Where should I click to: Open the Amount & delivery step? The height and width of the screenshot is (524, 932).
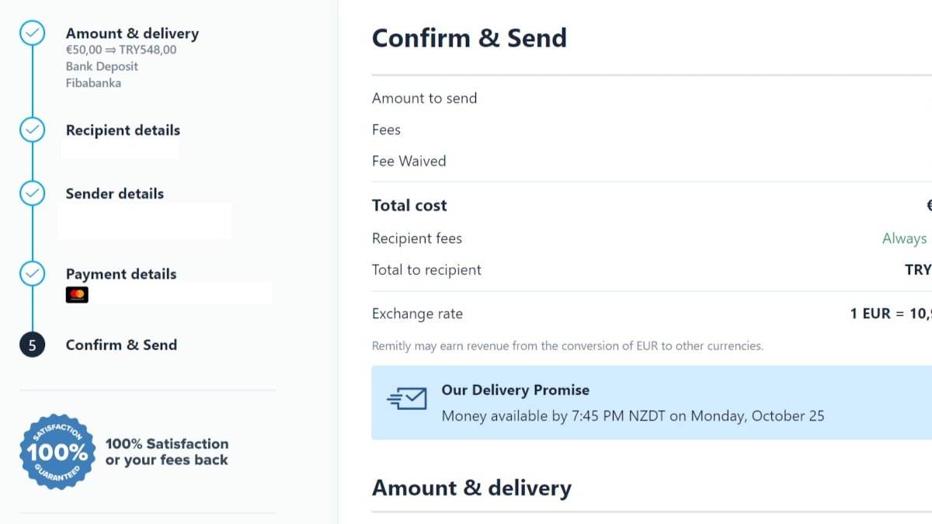click(132, 33)
